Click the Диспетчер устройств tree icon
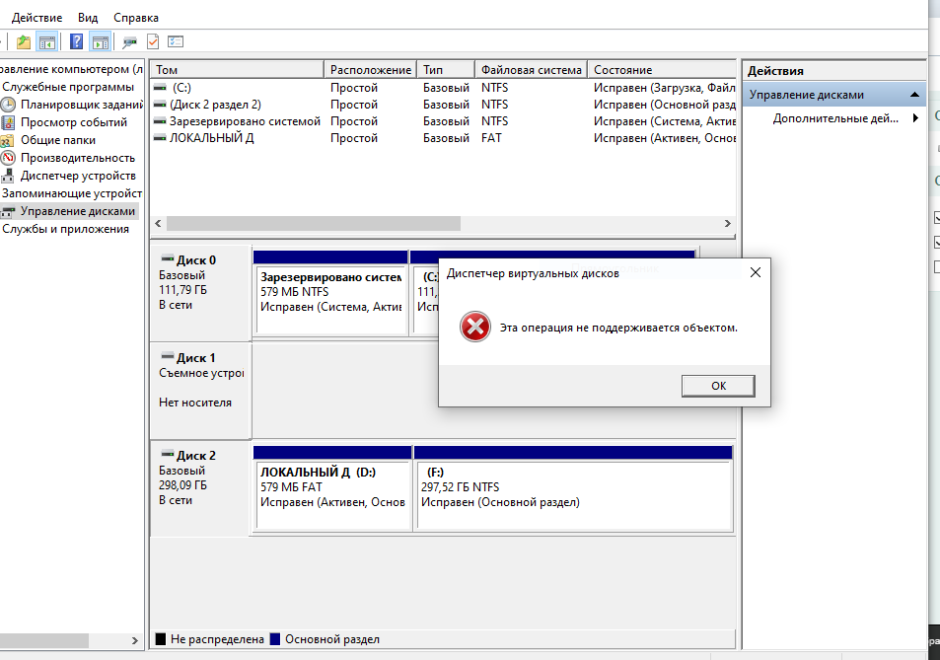 coord(8,176)
